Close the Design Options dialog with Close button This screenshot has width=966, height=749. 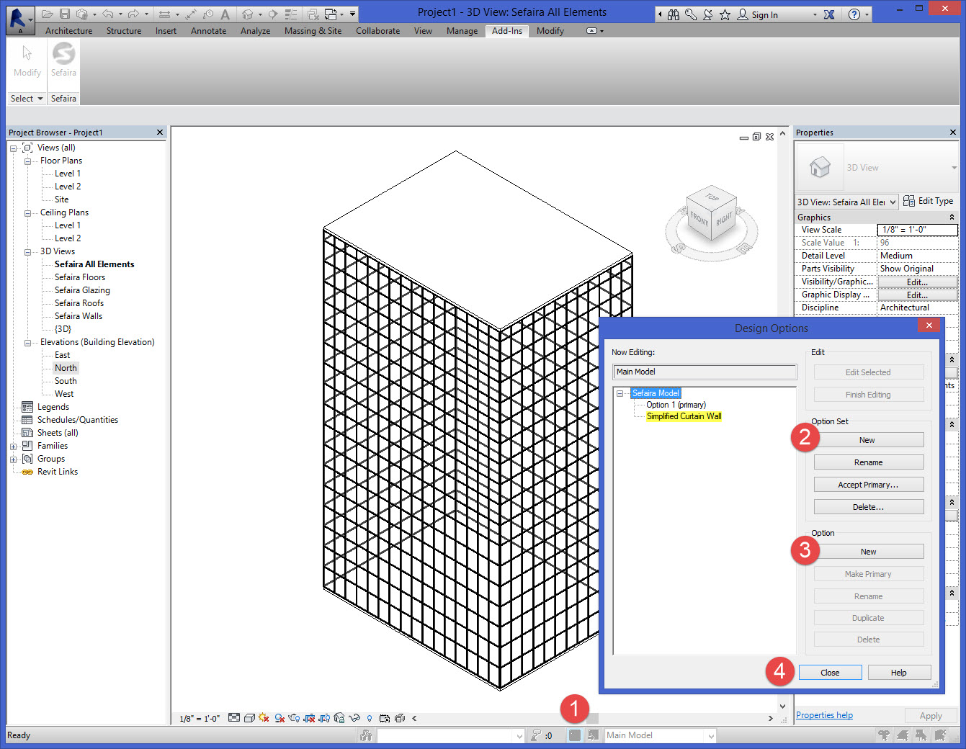(830, 673)
